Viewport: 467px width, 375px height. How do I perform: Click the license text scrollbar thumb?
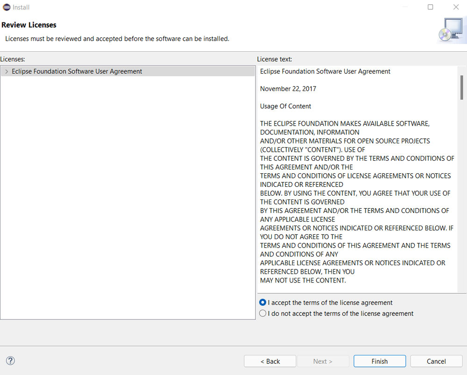[461, 87]
